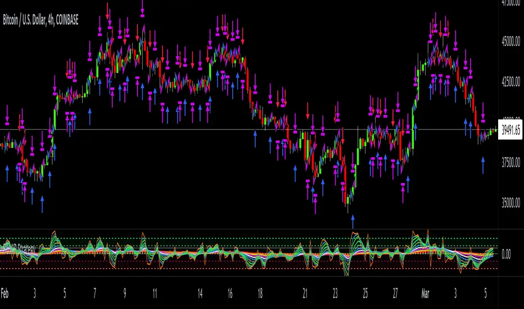Choose the 18 date on time axis
Viewport: 524px width, 309px height.
[260, 294]
